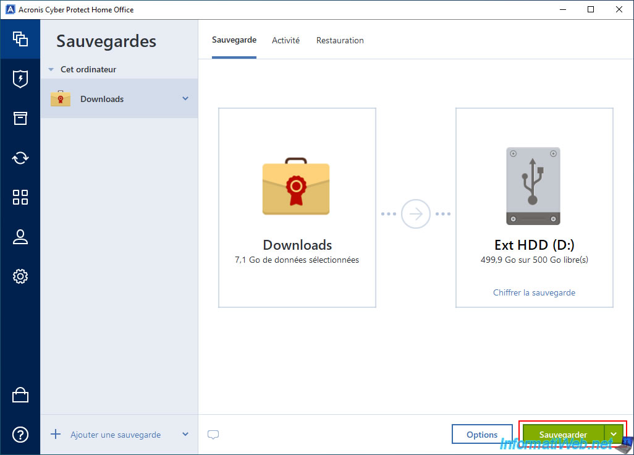
Task: Open the Settings gear icon
Action: (x=20, y=276)
